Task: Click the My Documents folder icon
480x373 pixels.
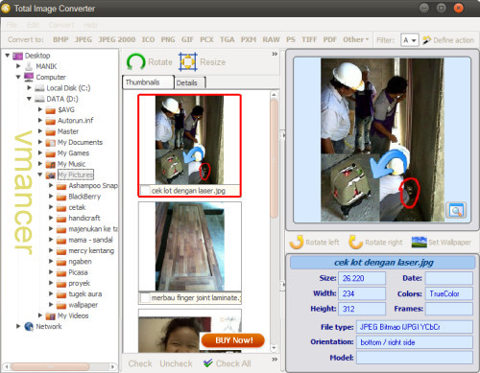Action: tap(51, 143)
